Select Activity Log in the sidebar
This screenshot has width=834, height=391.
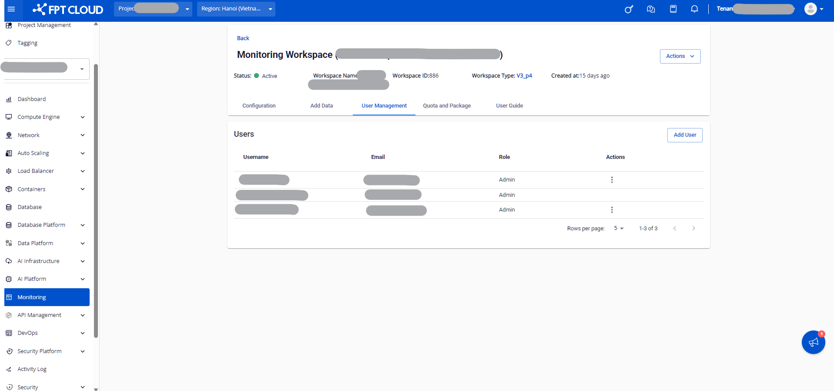(x=32, y=369)
